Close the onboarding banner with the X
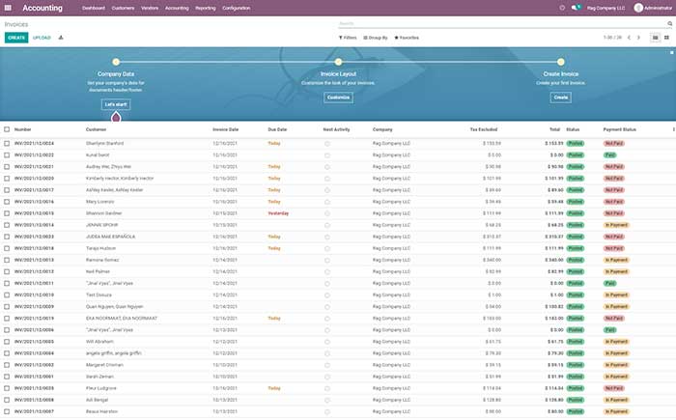Image resolution: width=676 pixels, height=420 pixels. (672, 52)
